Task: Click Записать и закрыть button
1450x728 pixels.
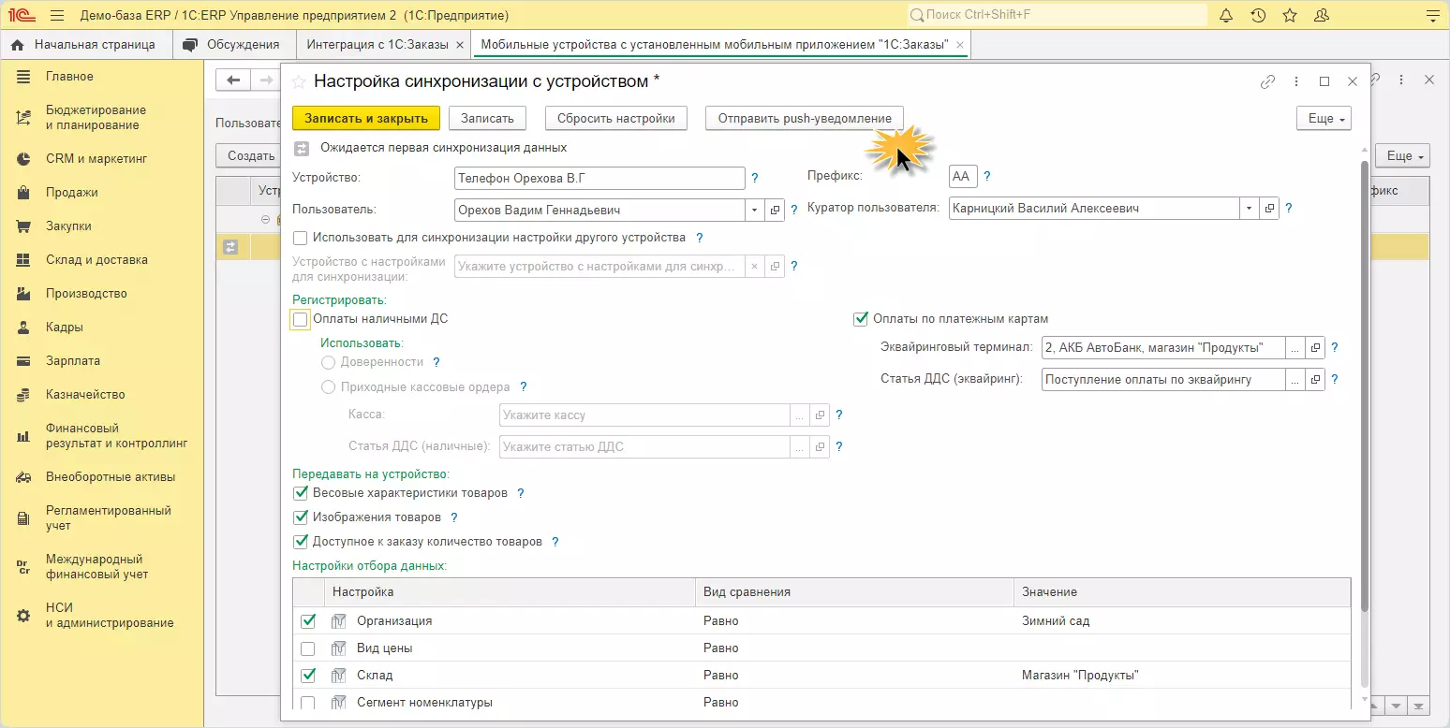Action: click(x=366, y=119)
